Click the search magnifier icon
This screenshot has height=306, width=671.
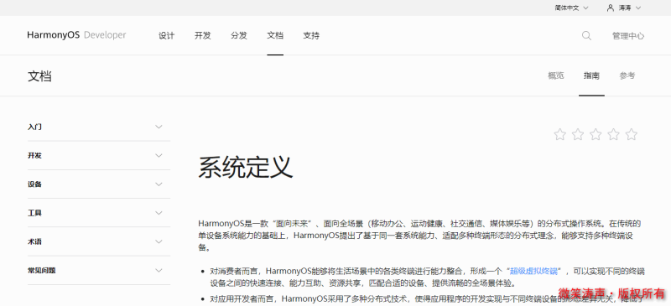(586, 36)
